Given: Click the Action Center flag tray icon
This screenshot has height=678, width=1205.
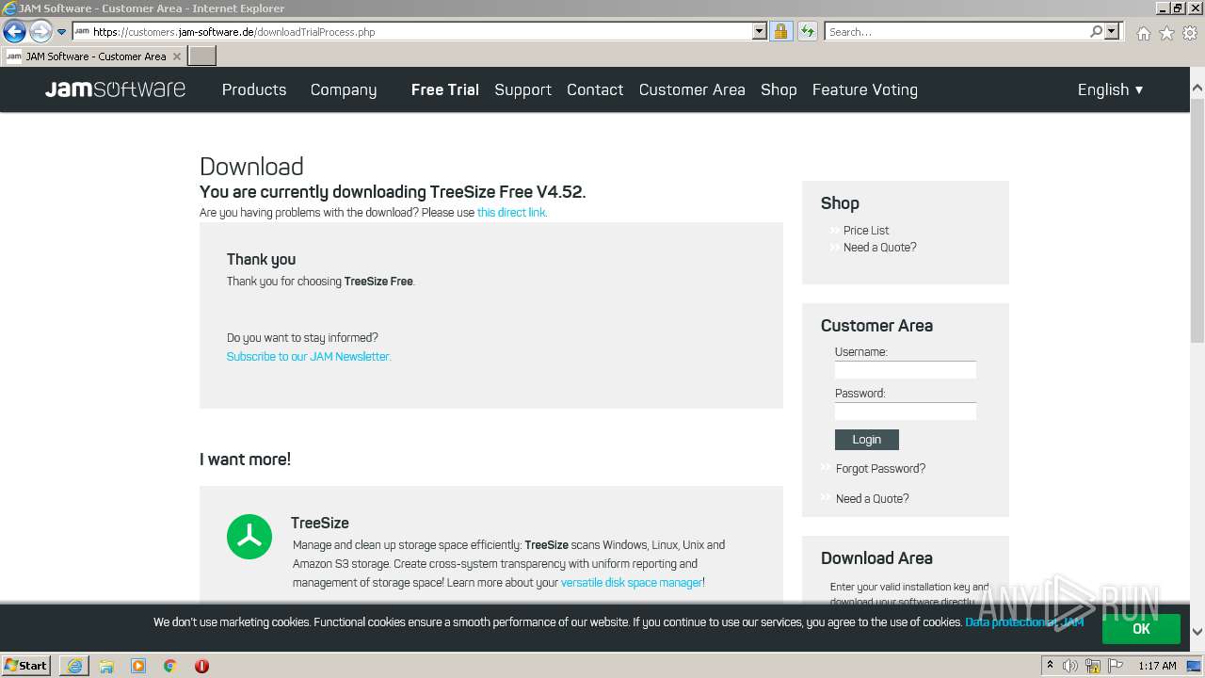Looking at the screenshot, I should (x=1116, y=666).
